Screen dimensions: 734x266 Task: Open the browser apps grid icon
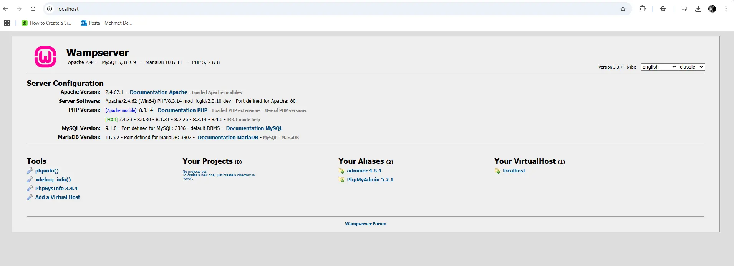tap(7, 23)
